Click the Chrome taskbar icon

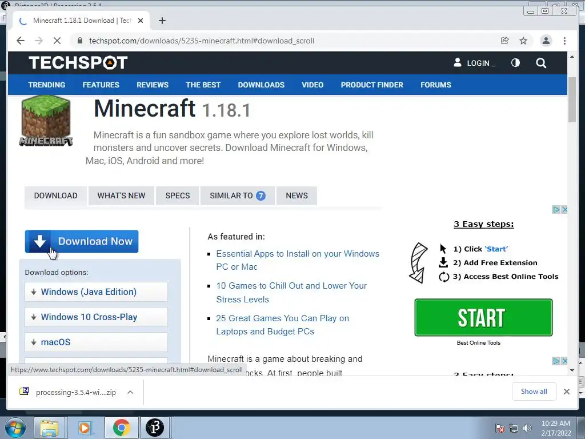tap(121, 428)
